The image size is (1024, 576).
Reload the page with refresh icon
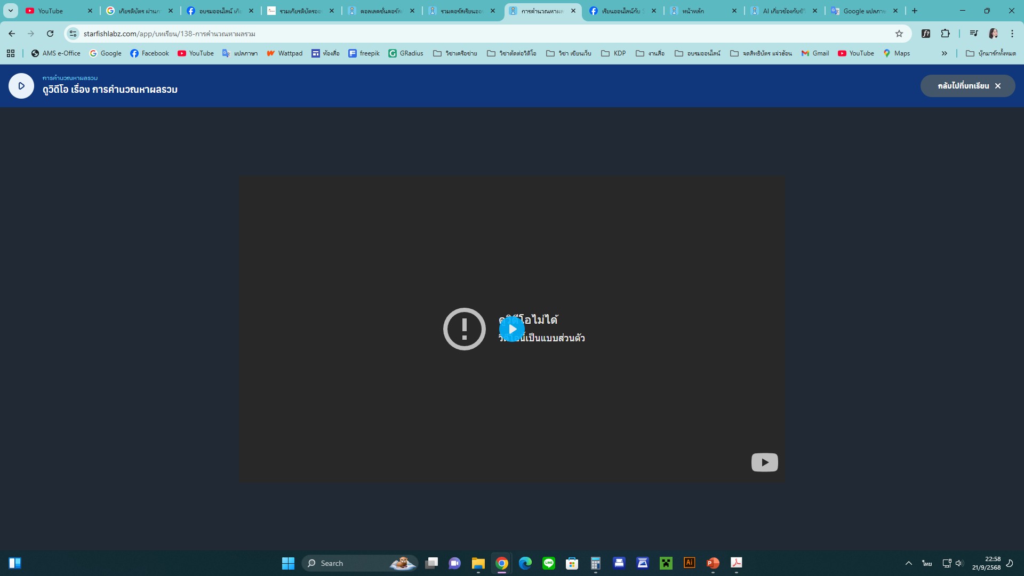point(50,34)
